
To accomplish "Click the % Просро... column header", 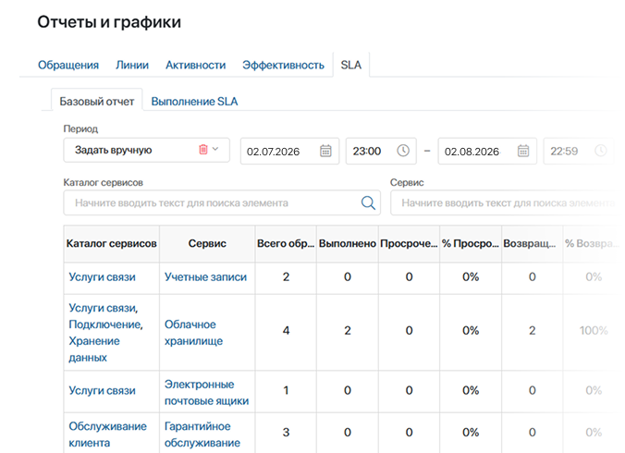I will (x=471, y=243).
